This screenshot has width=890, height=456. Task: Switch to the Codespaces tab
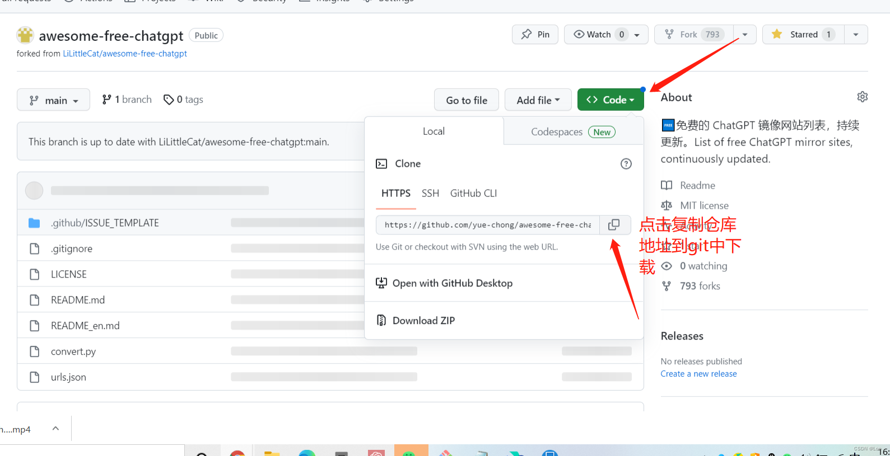tap(573, 132)
